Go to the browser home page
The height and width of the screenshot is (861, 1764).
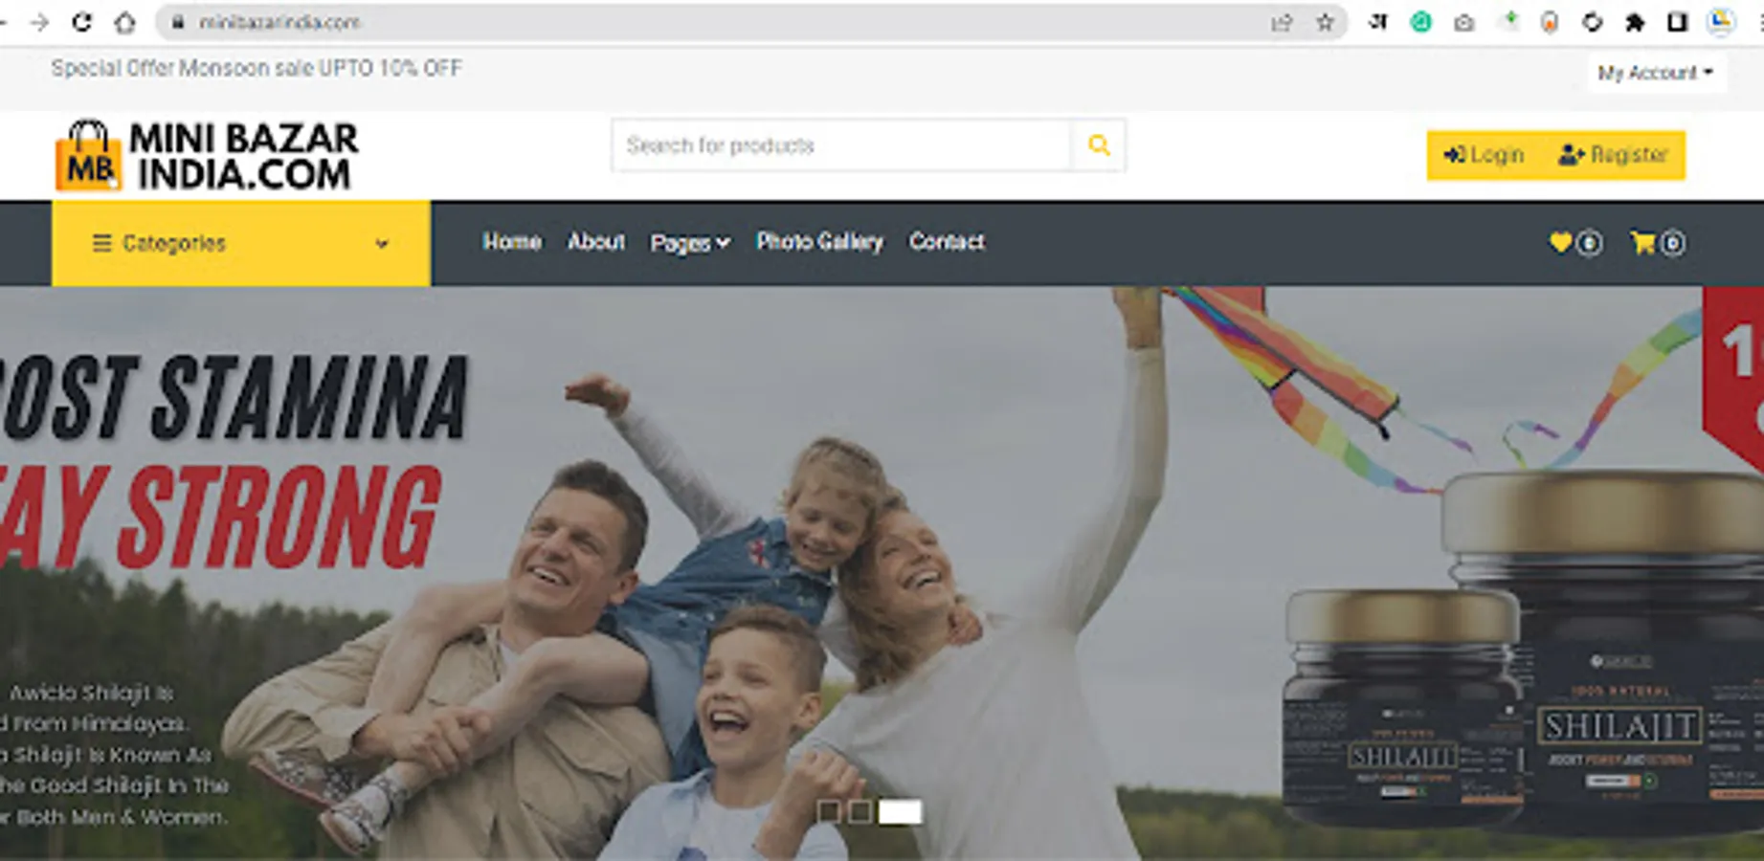pos(124,22)
